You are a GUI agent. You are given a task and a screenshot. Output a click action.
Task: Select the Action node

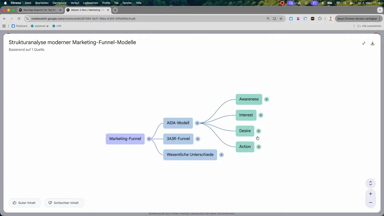[245, 147]
